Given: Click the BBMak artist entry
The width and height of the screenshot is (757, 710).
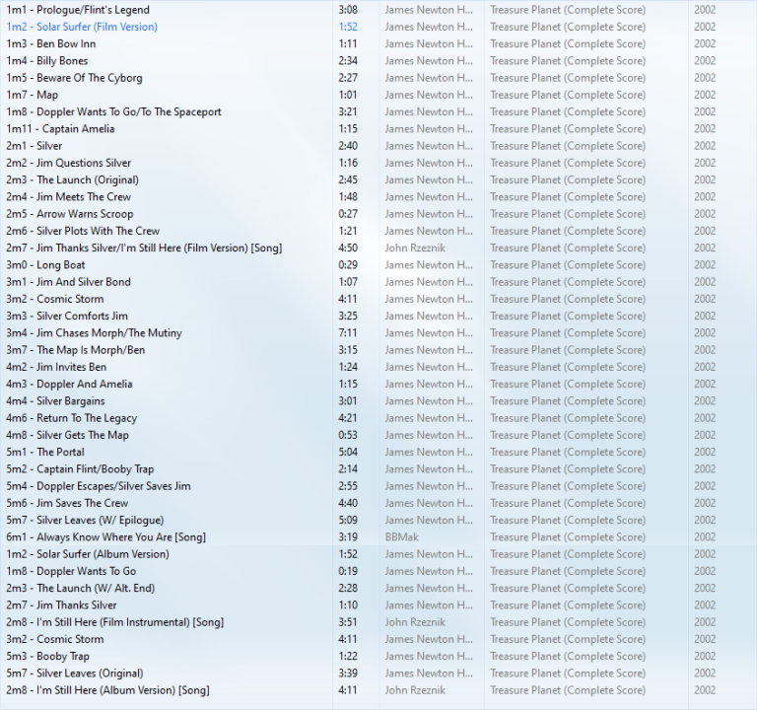Looking at the screenshot, I should click(402, 537).
